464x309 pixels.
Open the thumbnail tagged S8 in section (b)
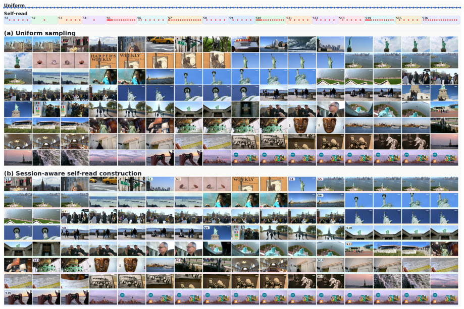[x=75, y=232]
